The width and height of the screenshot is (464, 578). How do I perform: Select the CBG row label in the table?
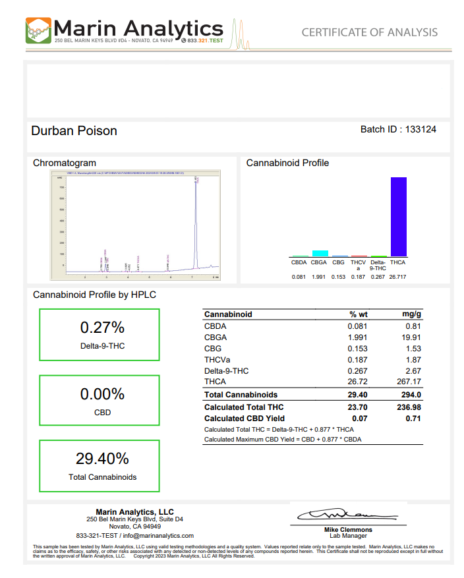tap(213, 349)
